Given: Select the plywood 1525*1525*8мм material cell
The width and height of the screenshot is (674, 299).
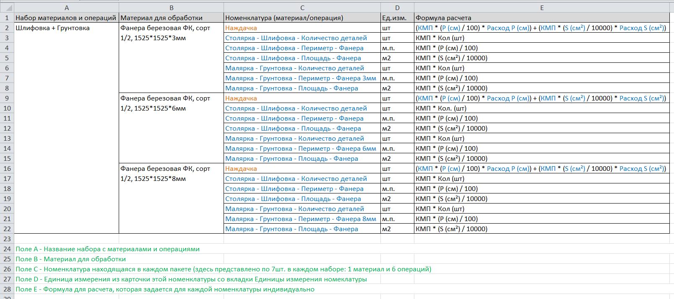Looking at the screenshot, I should 165,174.
